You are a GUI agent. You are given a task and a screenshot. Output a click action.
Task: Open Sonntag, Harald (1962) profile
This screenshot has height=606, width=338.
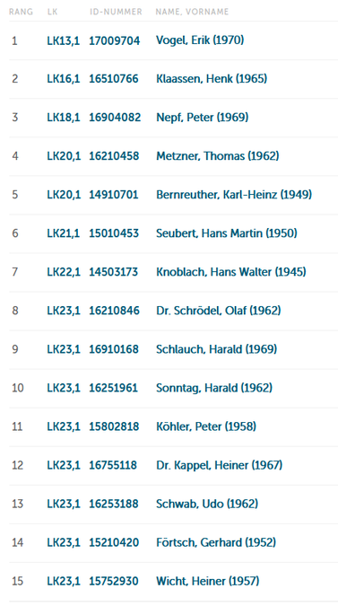214,388
